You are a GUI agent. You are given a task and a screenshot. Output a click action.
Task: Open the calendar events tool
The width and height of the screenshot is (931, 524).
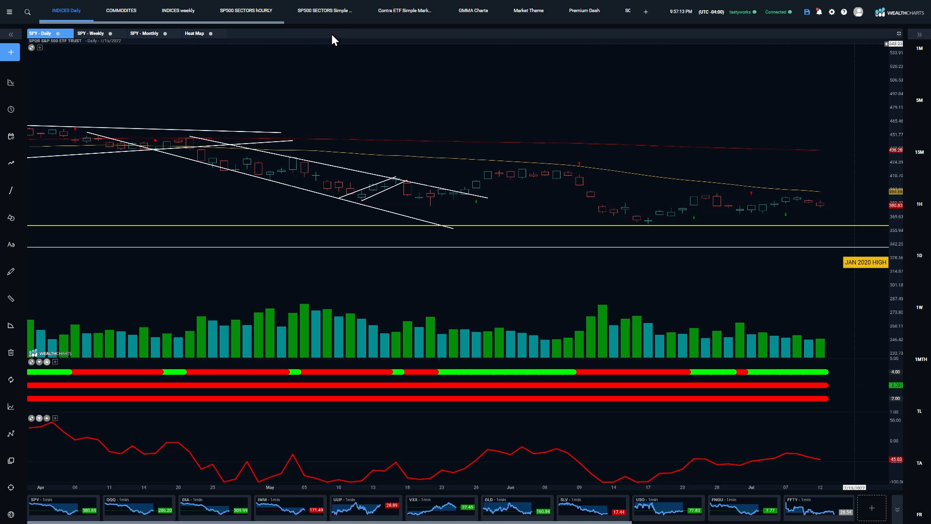[x=11, y=136]
